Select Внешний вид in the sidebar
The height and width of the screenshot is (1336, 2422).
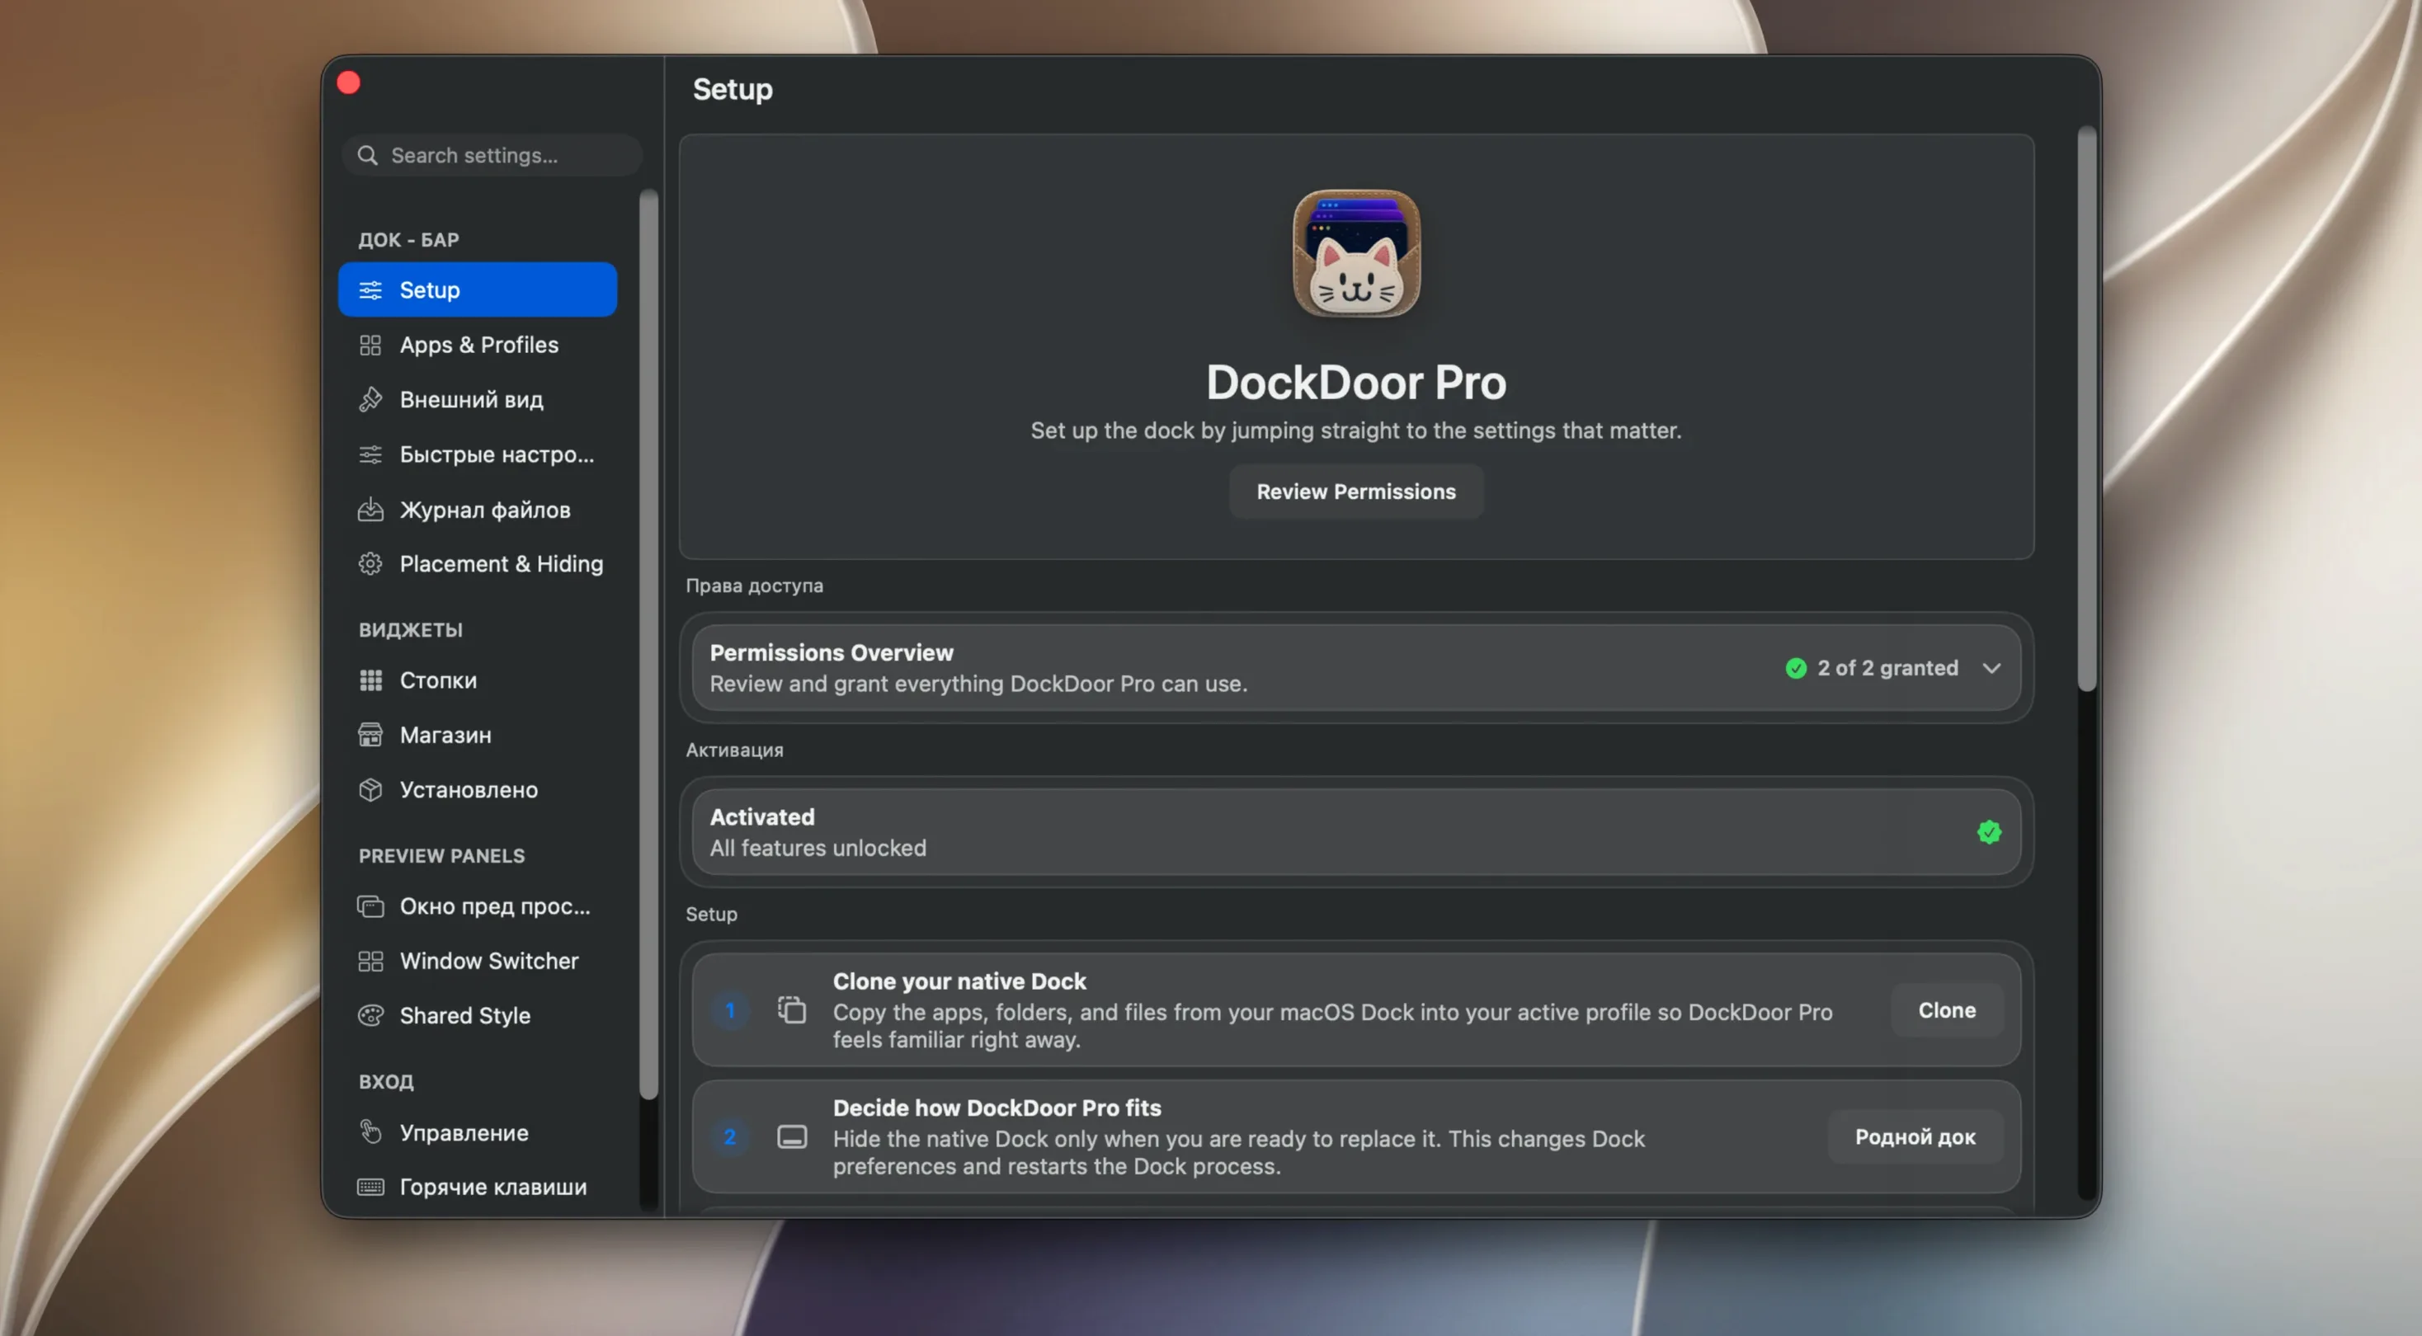click(x=478, y=400)
